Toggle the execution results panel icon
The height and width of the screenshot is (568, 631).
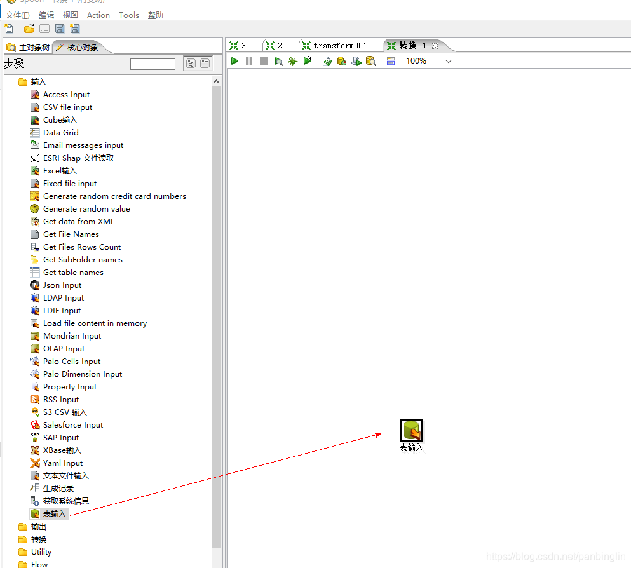click(x=390, y=61)
